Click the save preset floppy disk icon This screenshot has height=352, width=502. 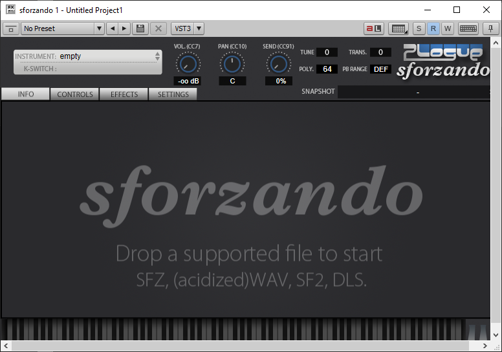[140, 28]
